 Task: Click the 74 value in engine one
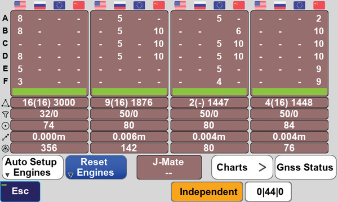49,125
